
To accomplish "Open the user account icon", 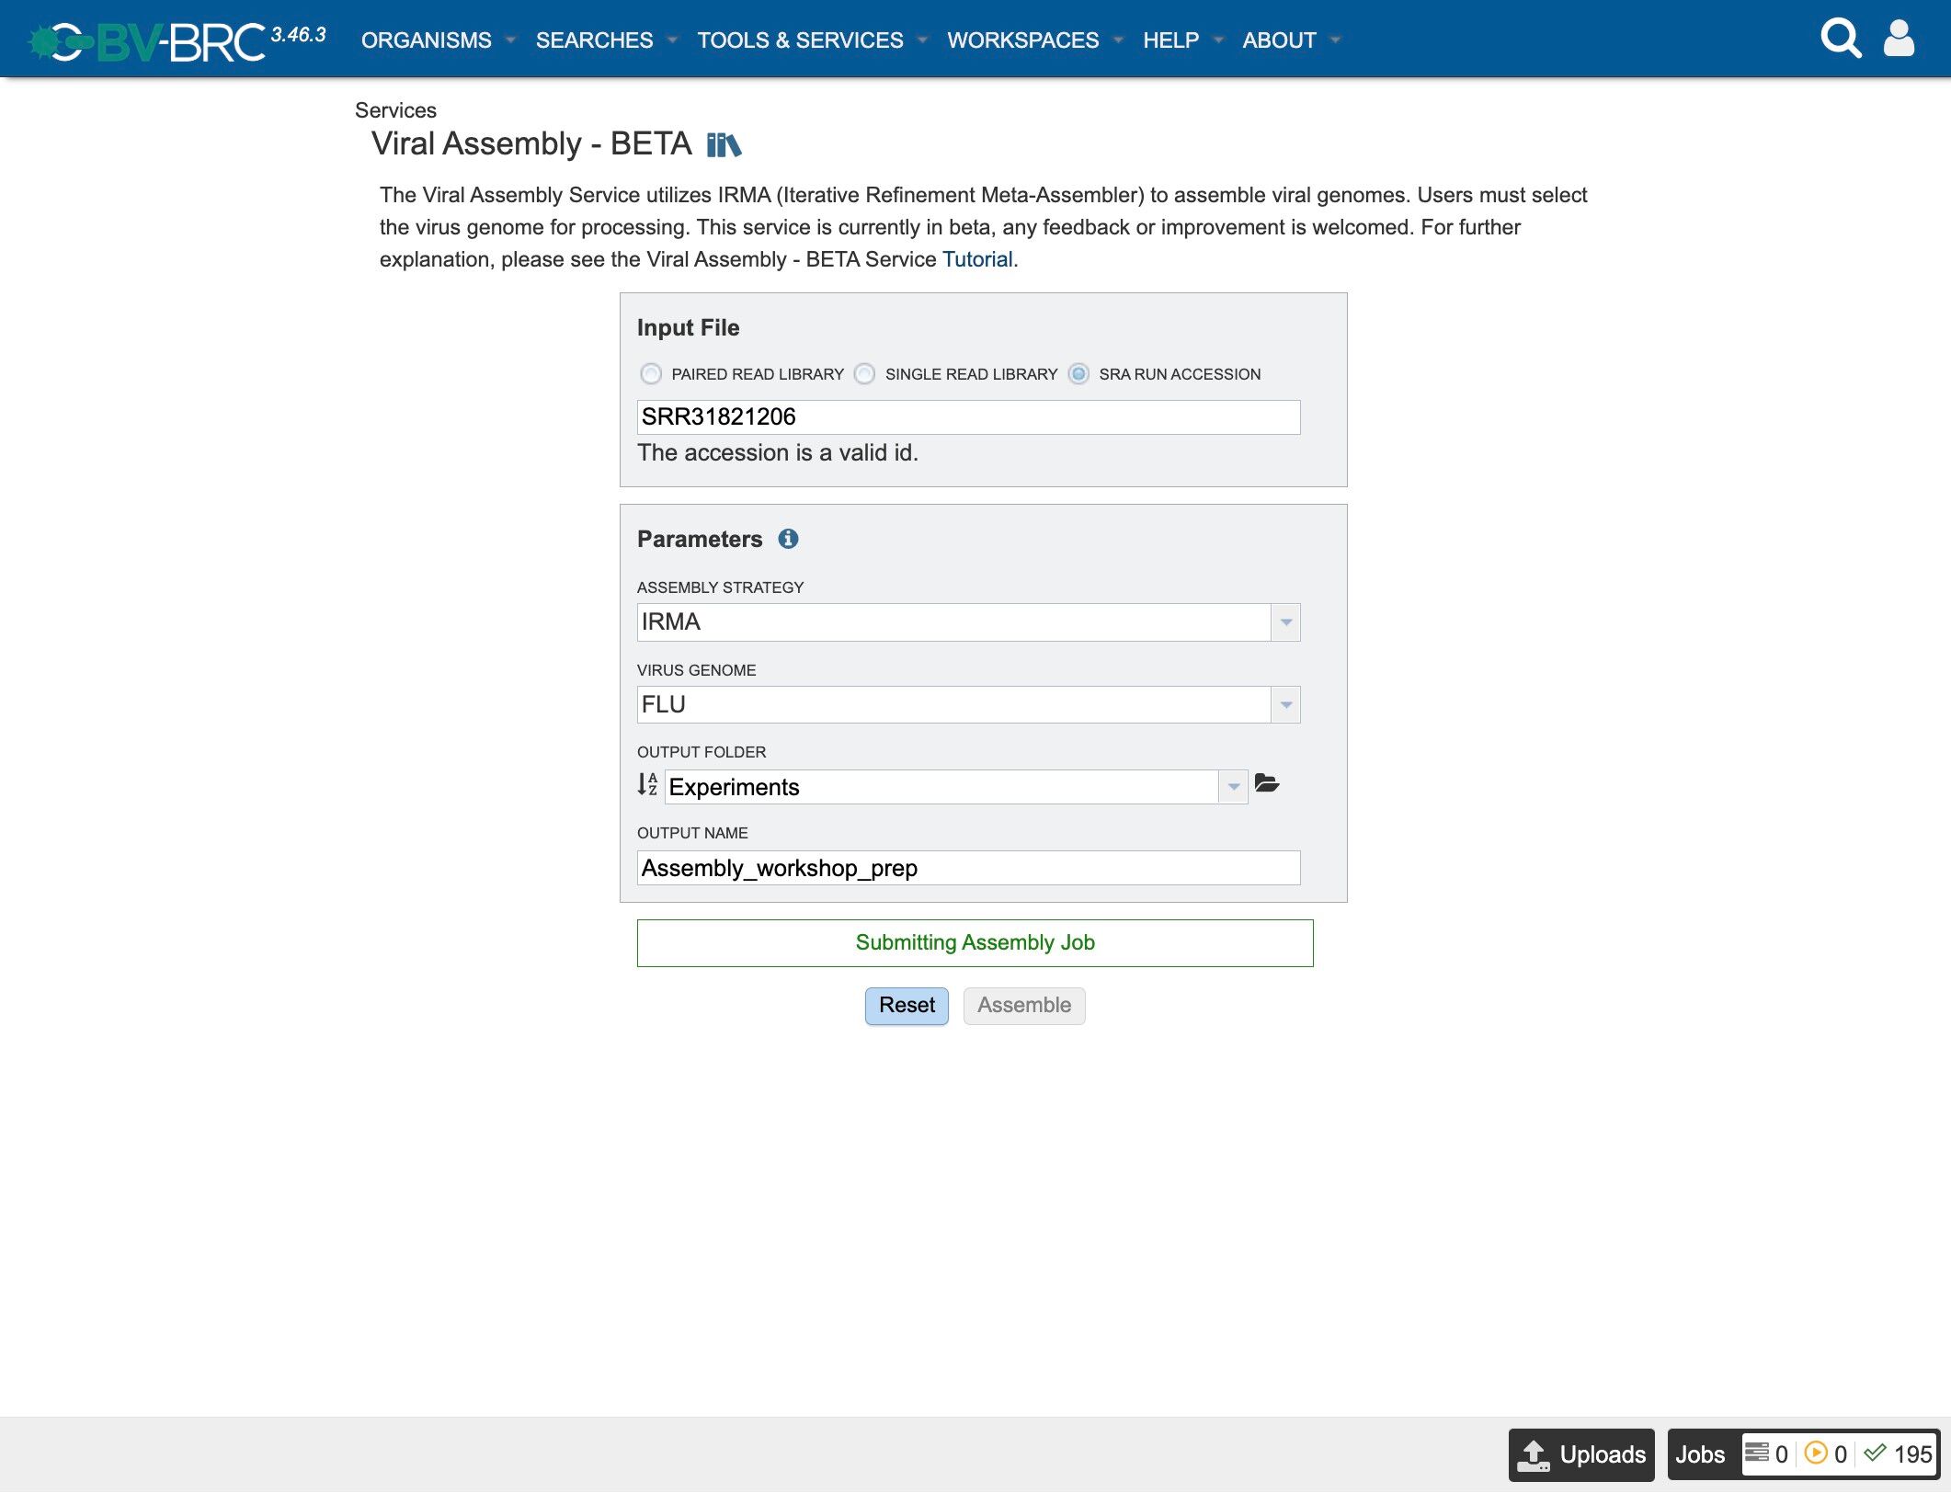I will pyautogui.click(x=1899, y=39).
